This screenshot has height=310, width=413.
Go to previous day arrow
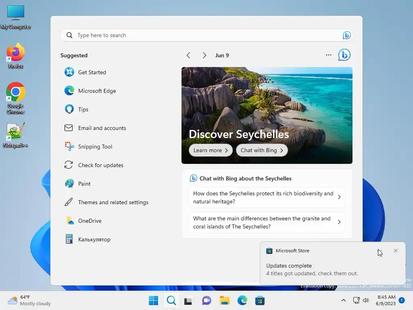pyautogui.click(x=188, y=55)
